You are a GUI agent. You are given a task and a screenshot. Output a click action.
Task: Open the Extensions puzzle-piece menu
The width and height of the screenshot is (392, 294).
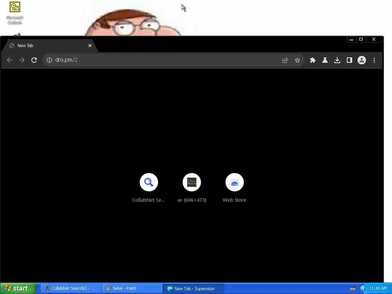click(312, 60)
